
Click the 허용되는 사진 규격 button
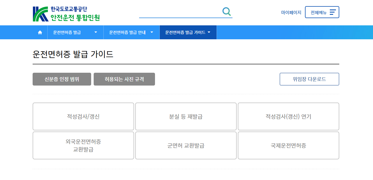[x=124, y=79]
